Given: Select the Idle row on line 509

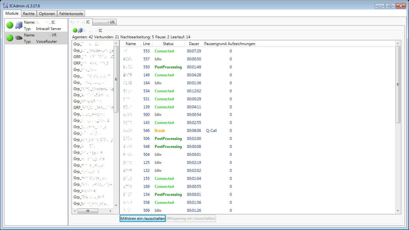Looking at the screenshot, I should pos(258,211).
